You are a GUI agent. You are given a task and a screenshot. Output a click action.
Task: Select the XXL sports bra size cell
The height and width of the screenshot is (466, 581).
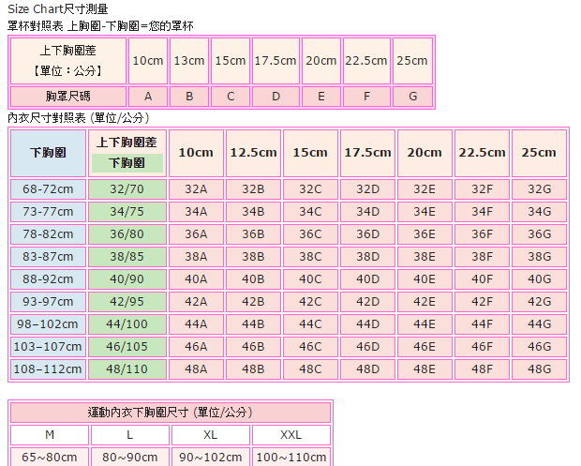point(290,435)
